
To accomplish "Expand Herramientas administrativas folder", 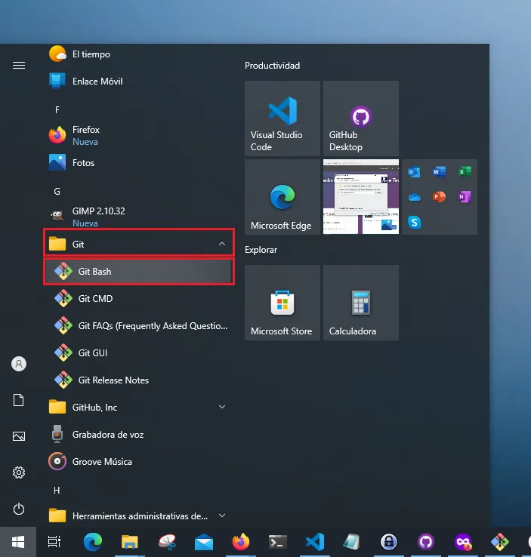I will click(139, 515).
